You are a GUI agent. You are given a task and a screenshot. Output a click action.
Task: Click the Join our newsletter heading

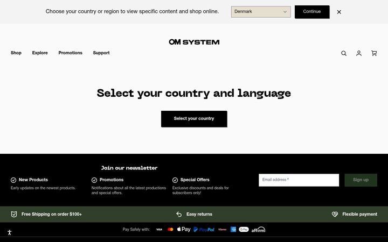point(129,168)
